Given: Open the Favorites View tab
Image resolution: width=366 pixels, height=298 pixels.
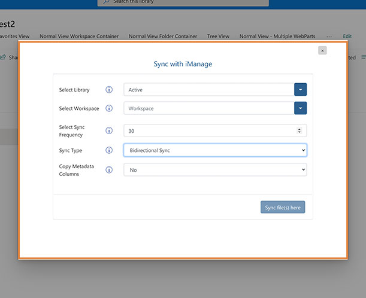Looking at the screenshot, I should pos(14,37).
